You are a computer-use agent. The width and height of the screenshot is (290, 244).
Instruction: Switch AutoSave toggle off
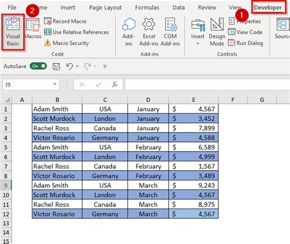38,66
